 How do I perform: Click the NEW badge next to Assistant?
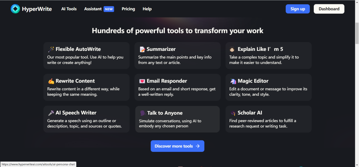109,9
